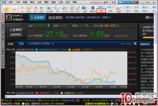158x106 pixels.
Task: Click the question mark help icon
Action: [x=147, y=18]
